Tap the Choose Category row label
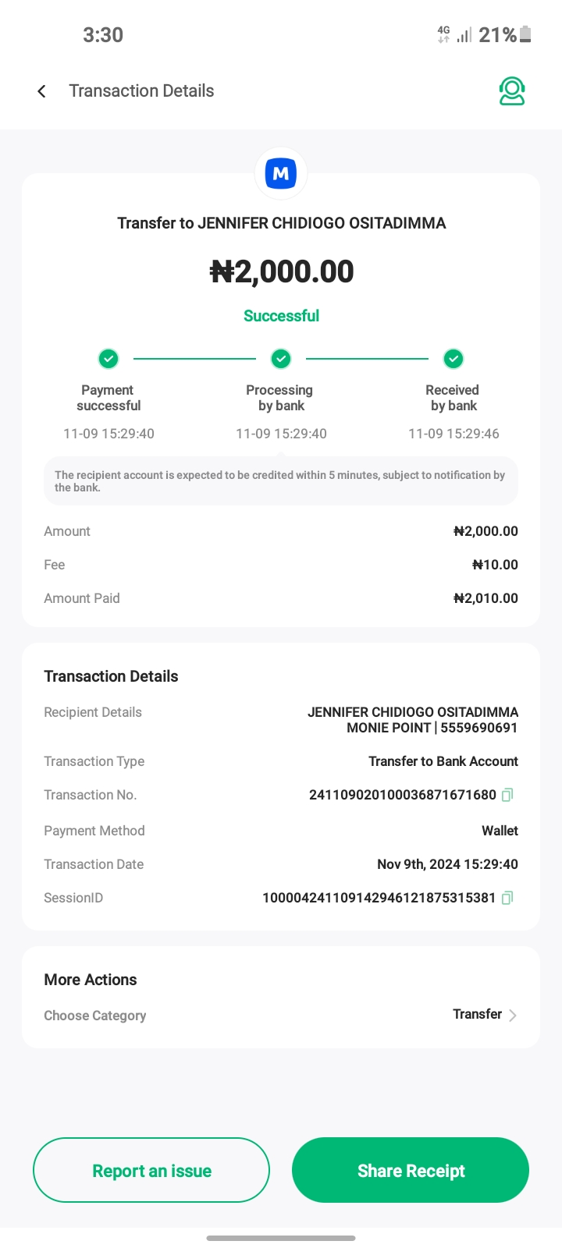The width and height of the screenshot is (562, 1248). [x=95, y=1016]
